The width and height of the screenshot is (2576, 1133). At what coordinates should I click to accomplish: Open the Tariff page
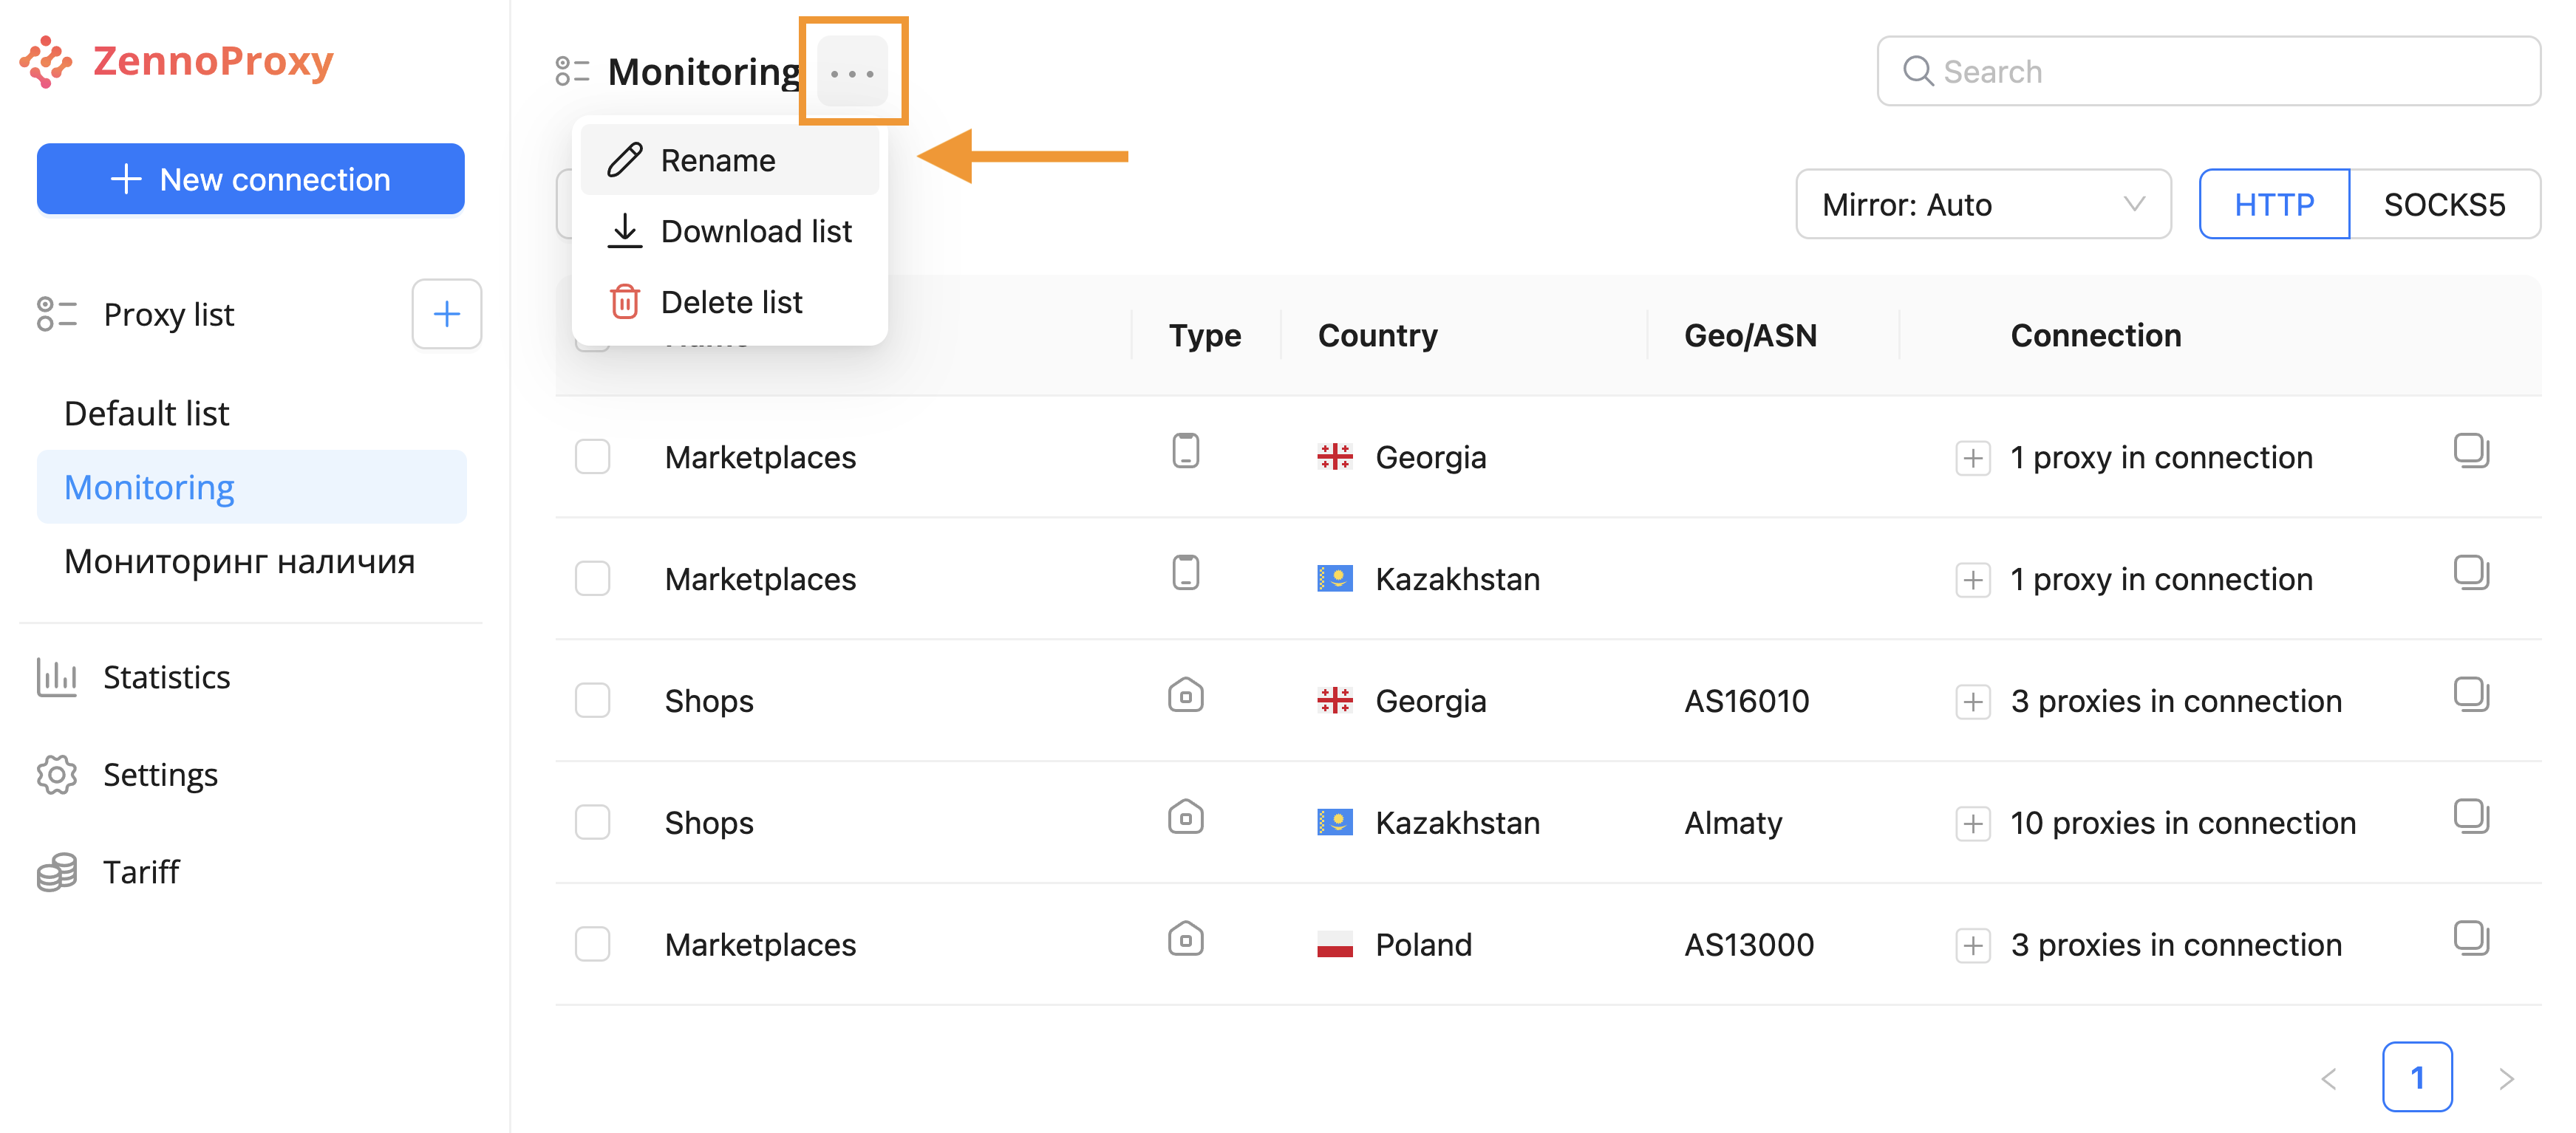[141, 872]
